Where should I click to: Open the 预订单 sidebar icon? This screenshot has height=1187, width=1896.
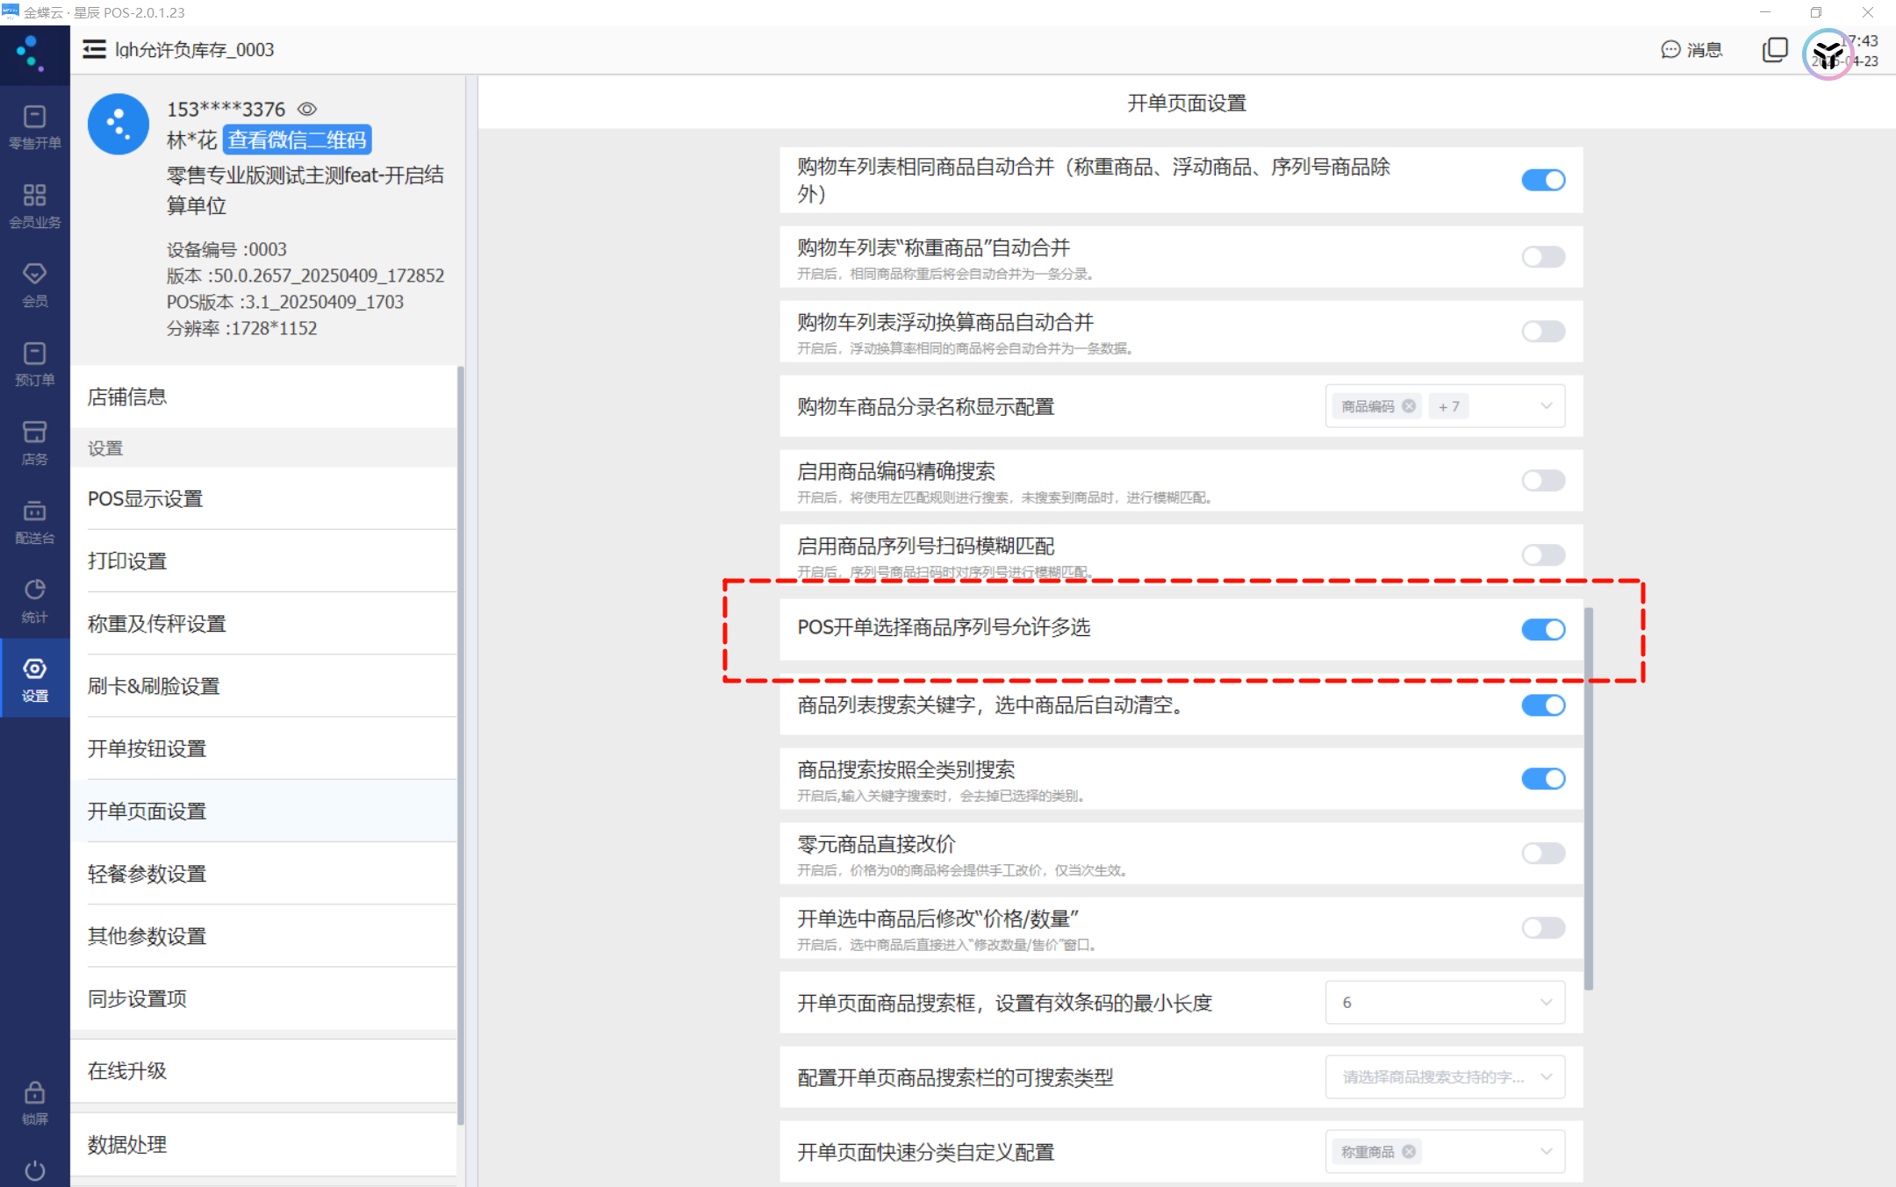click(x=34, y=364)
